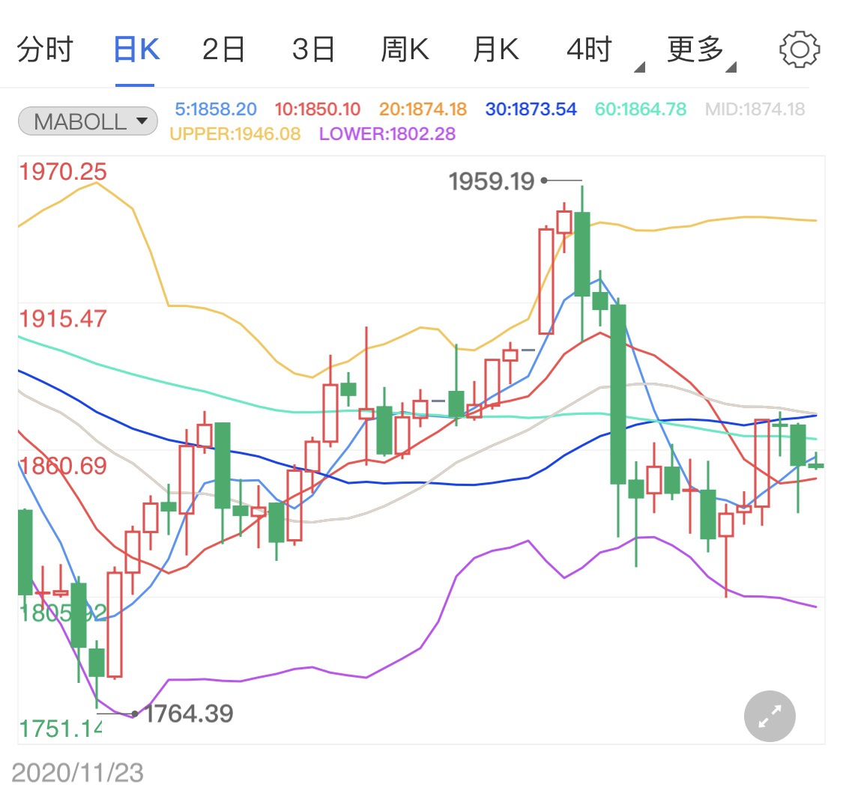843x805 pixels.
Task: Select the 3日 chart tab
Action: (313, 50)
